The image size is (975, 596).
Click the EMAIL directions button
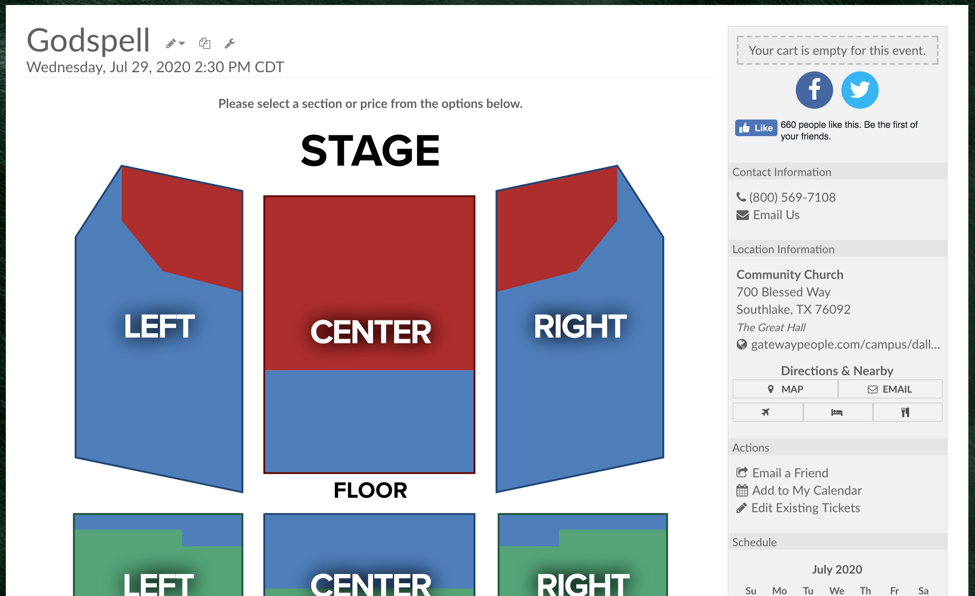pos(890,389)
